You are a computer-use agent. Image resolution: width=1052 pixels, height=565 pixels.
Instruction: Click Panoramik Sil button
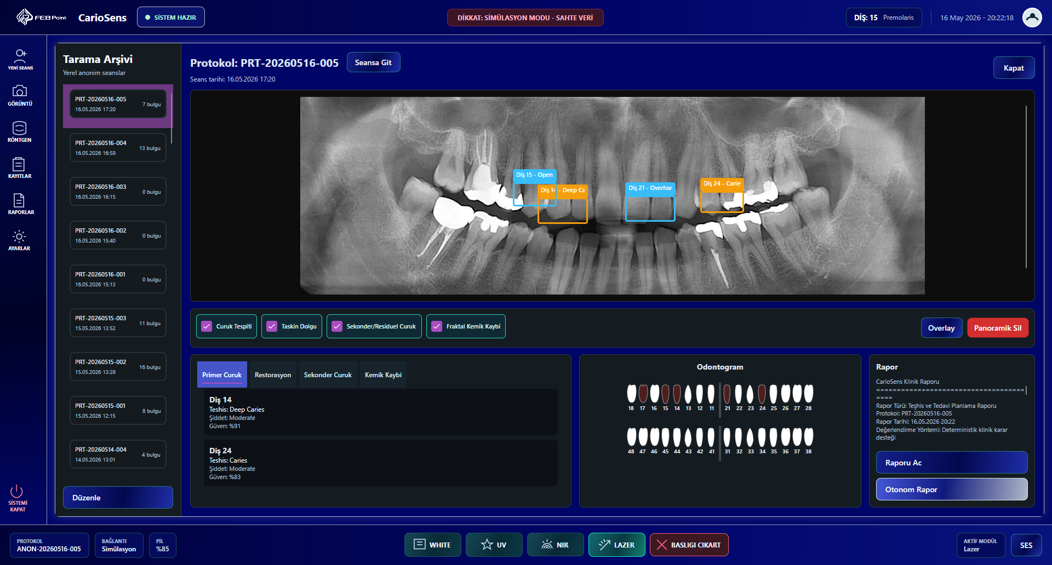click(998, 328)
